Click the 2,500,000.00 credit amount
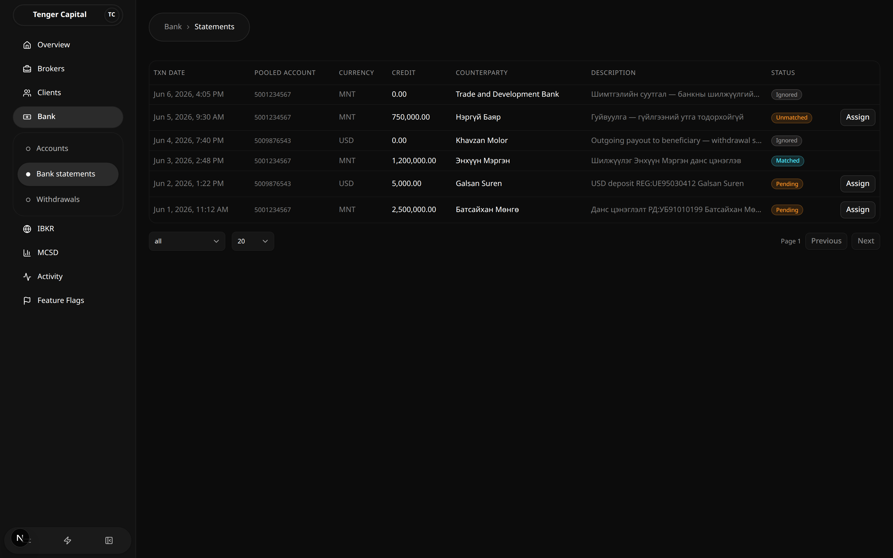Screen dimensions: 893x558 click(x=414, y=210)
